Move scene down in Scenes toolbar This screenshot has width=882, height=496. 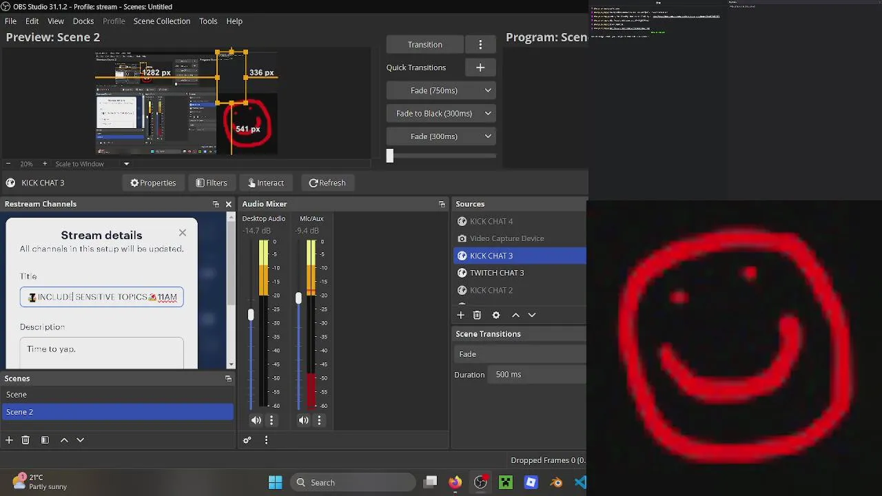80,440
